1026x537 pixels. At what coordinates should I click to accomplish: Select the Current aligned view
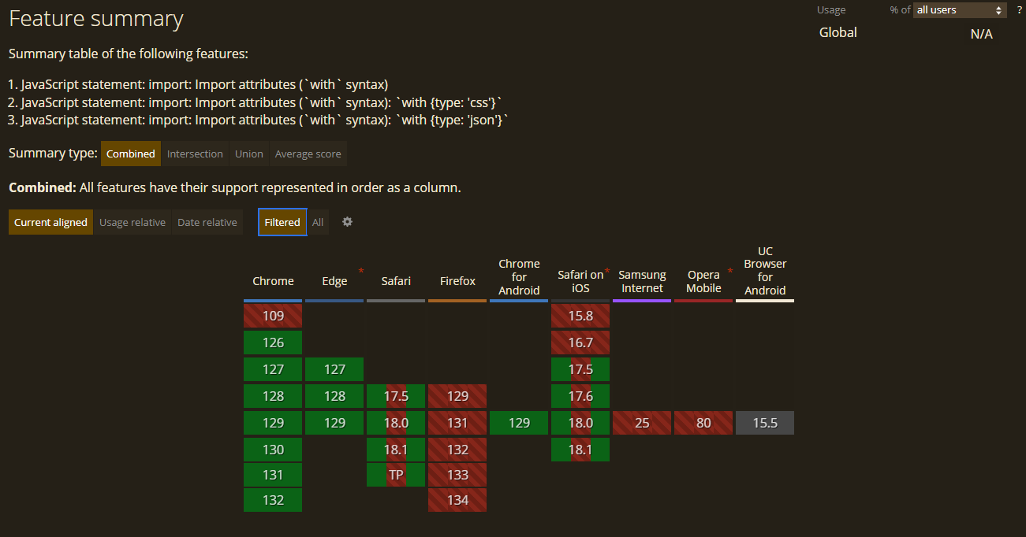coord(50,222)
